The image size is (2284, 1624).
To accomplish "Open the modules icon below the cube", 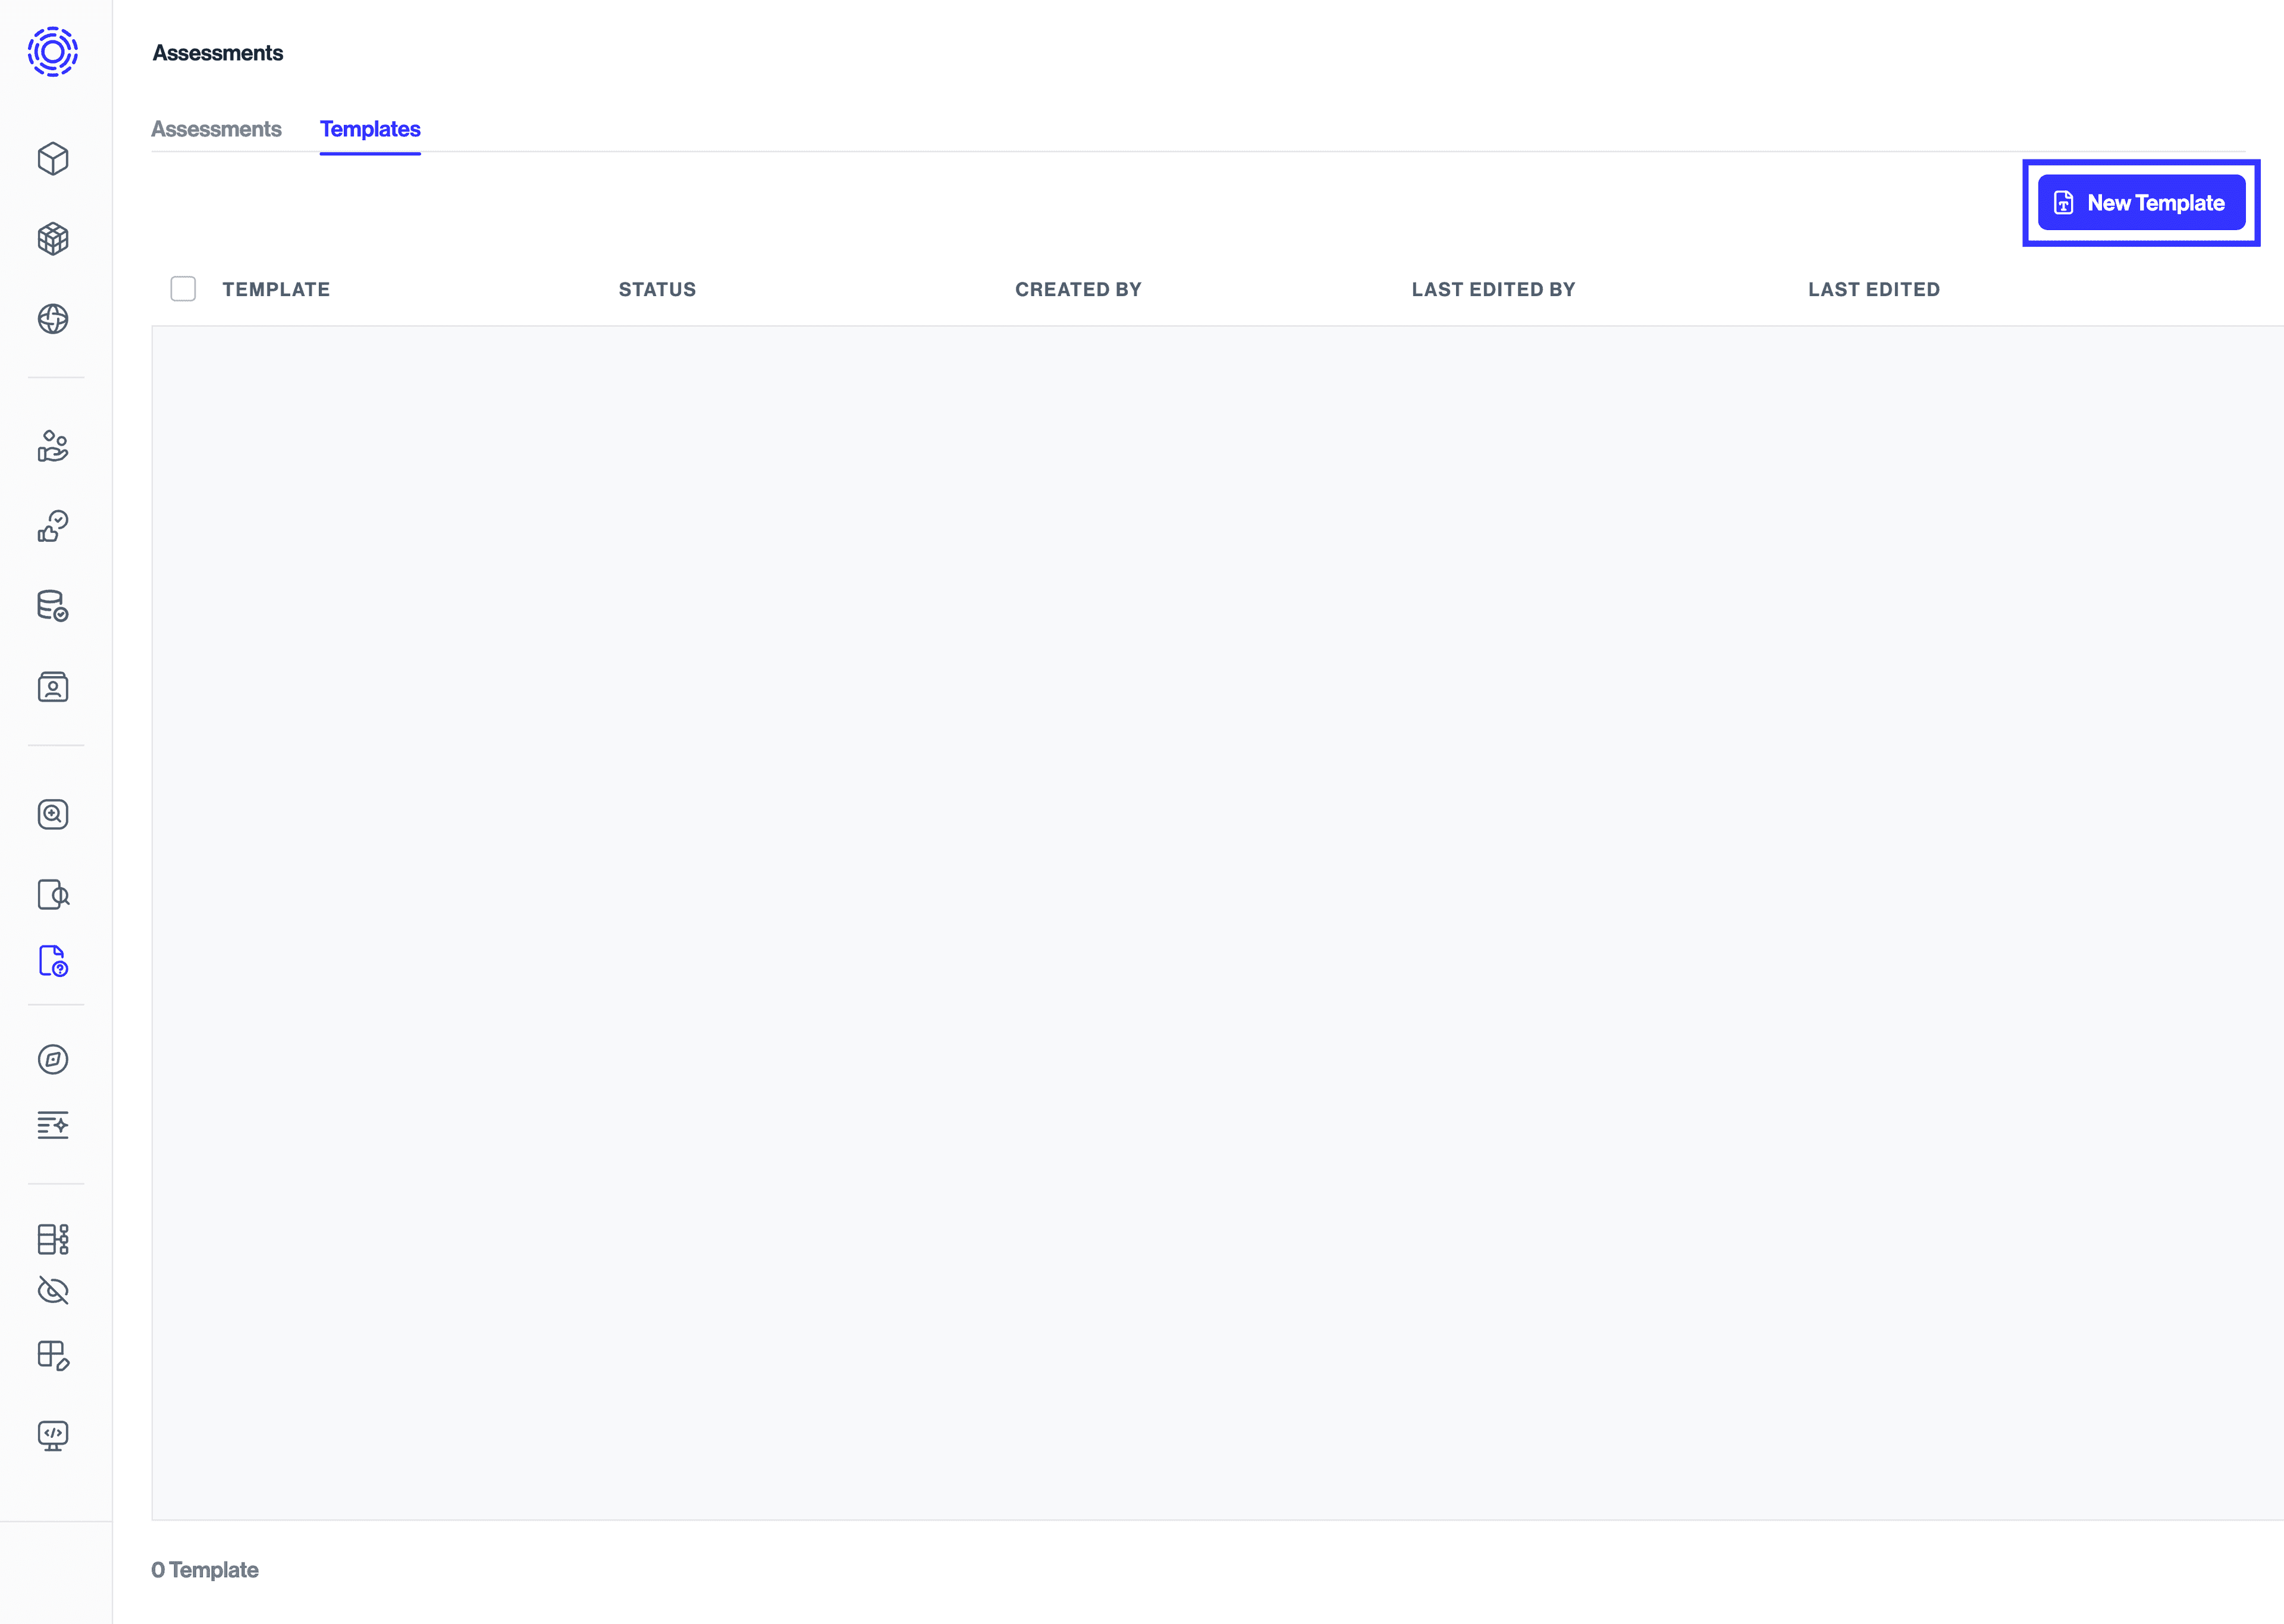I will [52, 239].
